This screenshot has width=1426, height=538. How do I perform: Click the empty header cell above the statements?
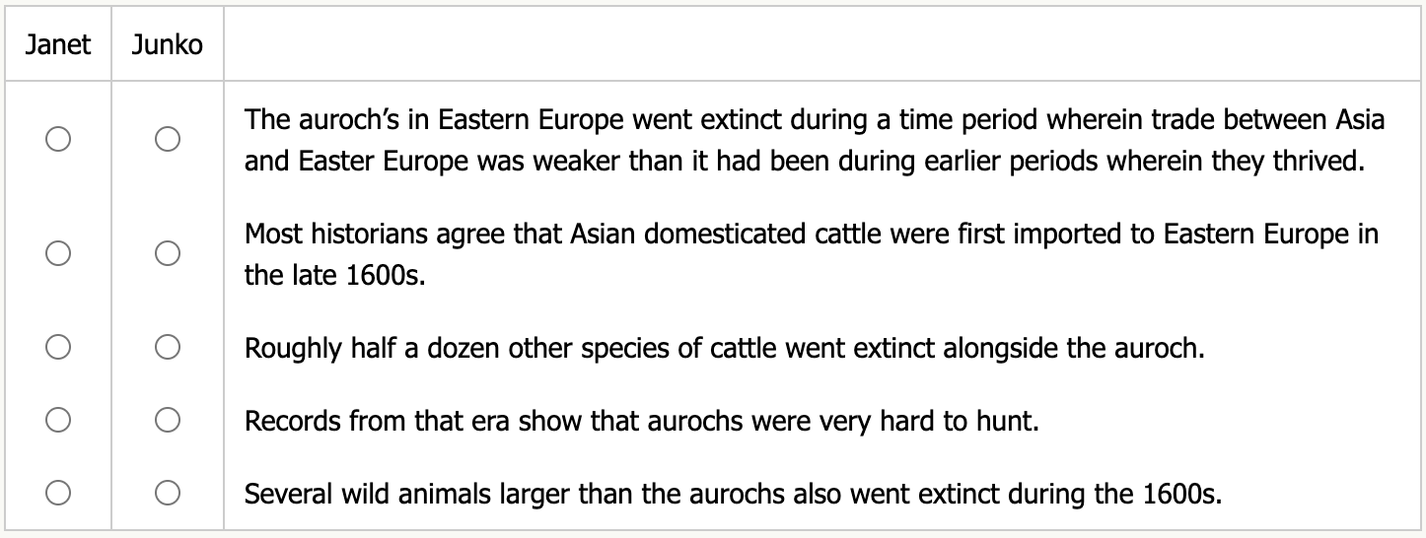(x=822, y=45)
